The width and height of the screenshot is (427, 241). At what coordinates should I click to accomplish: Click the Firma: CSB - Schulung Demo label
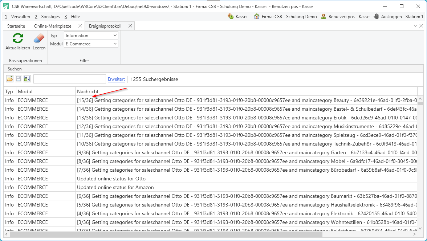point(289,17)
